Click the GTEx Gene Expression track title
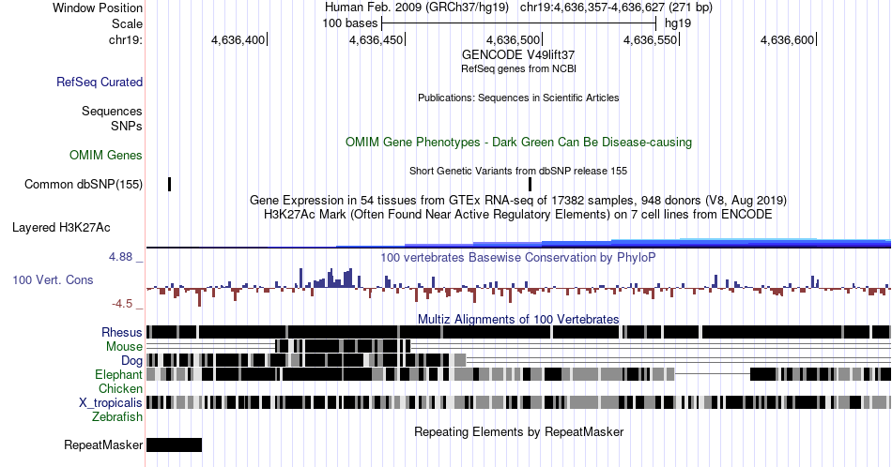The height and width of the screenshot is (467, 892). (518, 200)
